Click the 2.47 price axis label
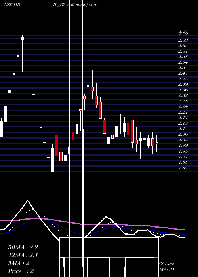Viewport: 198px width, 277px height. [183, 73]
